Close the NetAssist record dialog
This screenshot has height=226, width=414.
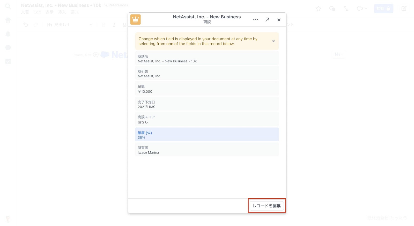pos(279,20)
